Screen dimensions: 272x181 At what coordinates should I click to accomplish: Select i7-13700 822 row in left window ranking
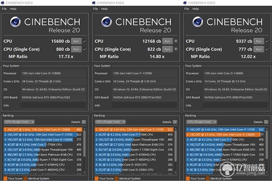pyautogui.click(x=43, y=135)
